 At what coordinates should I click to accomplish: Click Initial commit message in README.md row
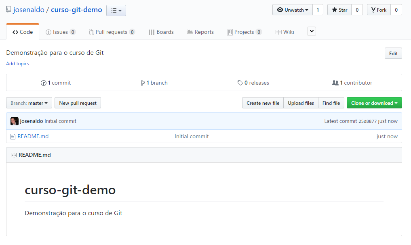click(192, 136)
